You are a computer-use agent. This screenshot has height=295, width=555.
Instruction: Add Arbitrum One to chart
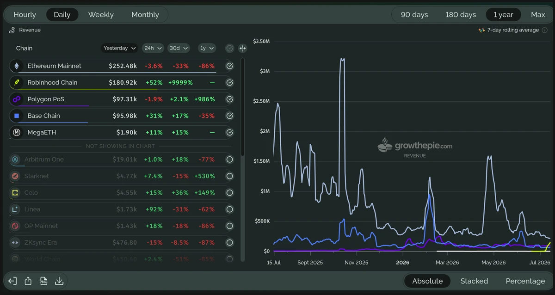(x=229, y=160)
